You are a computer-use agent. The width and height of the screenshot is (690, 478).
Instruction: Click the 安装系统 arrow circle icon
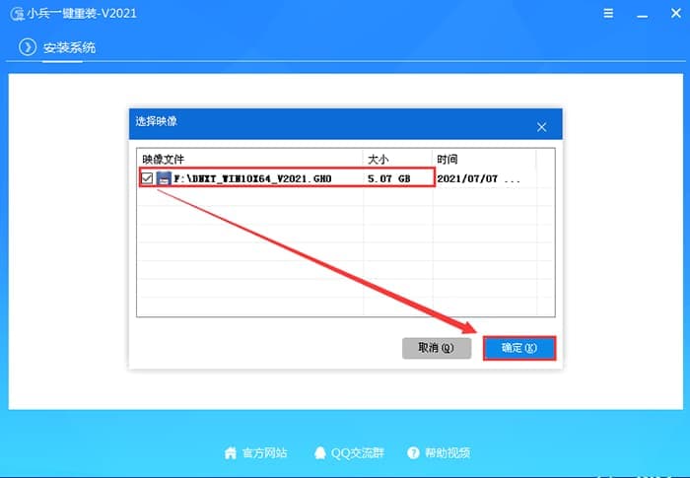[x=28, y=48]
